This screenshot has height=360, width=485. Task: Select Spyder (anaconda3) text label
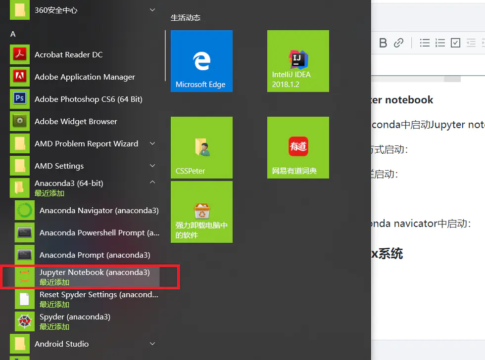[x=75, y=317]
